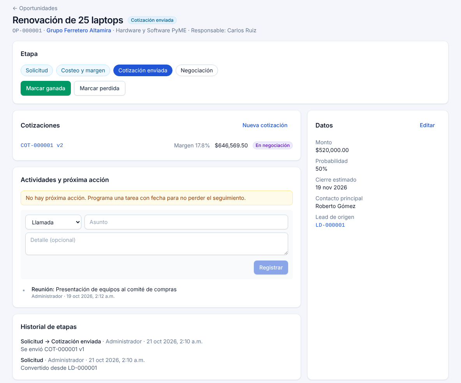
Task: Click the Registrar button
Action: click(271, 268)
